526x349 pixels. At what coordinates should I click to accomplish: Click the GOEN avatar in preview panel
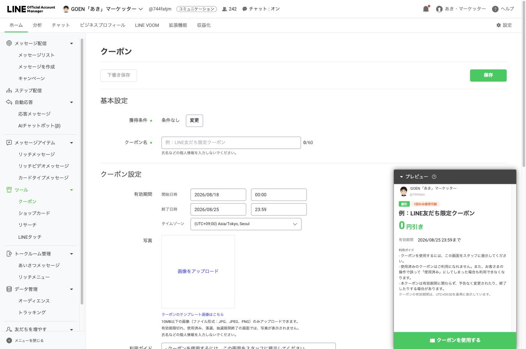(404, 191)
